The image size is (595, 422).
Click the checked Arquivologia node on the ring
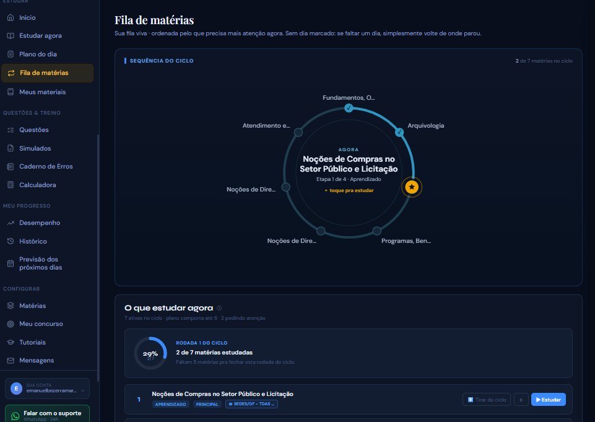pyautogui.click(x=399, y=132)
